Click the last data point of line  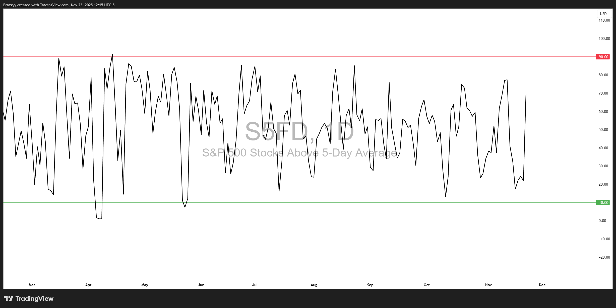526,94
